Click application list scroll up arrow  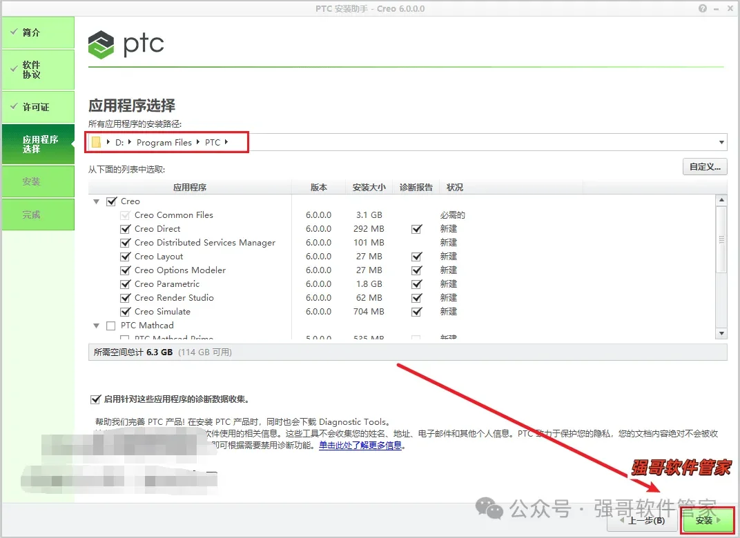pyautogui.click(x=721, y=200)
